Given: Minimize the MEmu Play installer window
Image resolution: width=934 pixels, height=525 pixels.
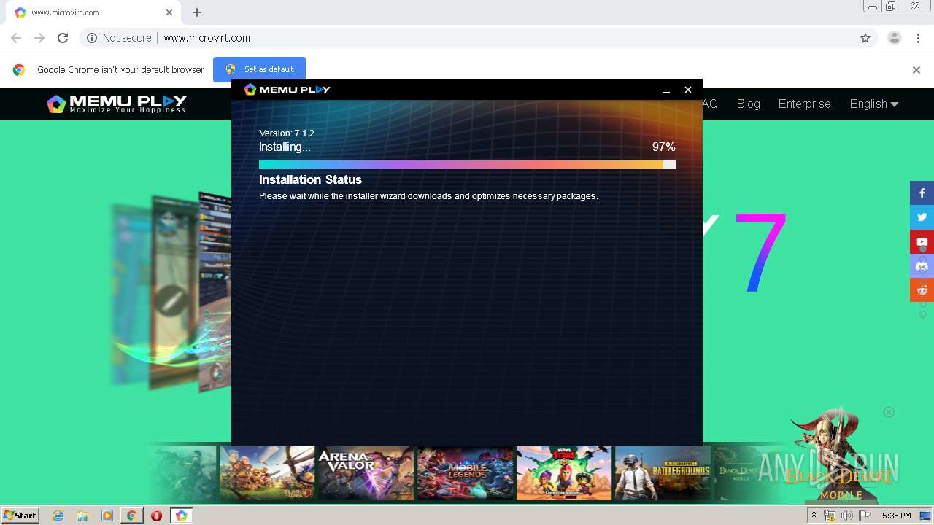Looking at the screenshot, I should tap(665, 90).
